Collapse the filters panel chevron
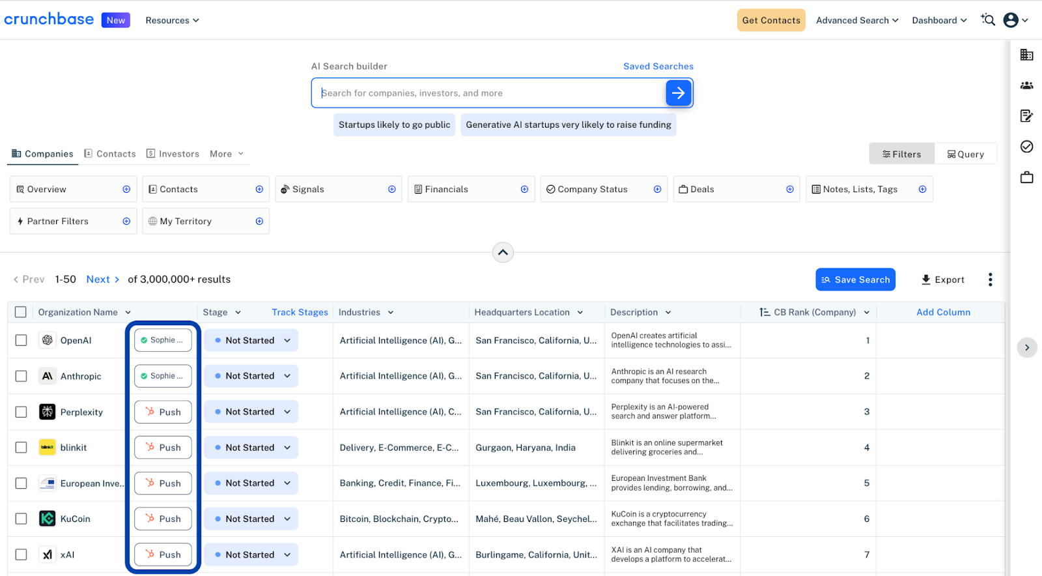 pyautogui.click(x=503, y=252)
